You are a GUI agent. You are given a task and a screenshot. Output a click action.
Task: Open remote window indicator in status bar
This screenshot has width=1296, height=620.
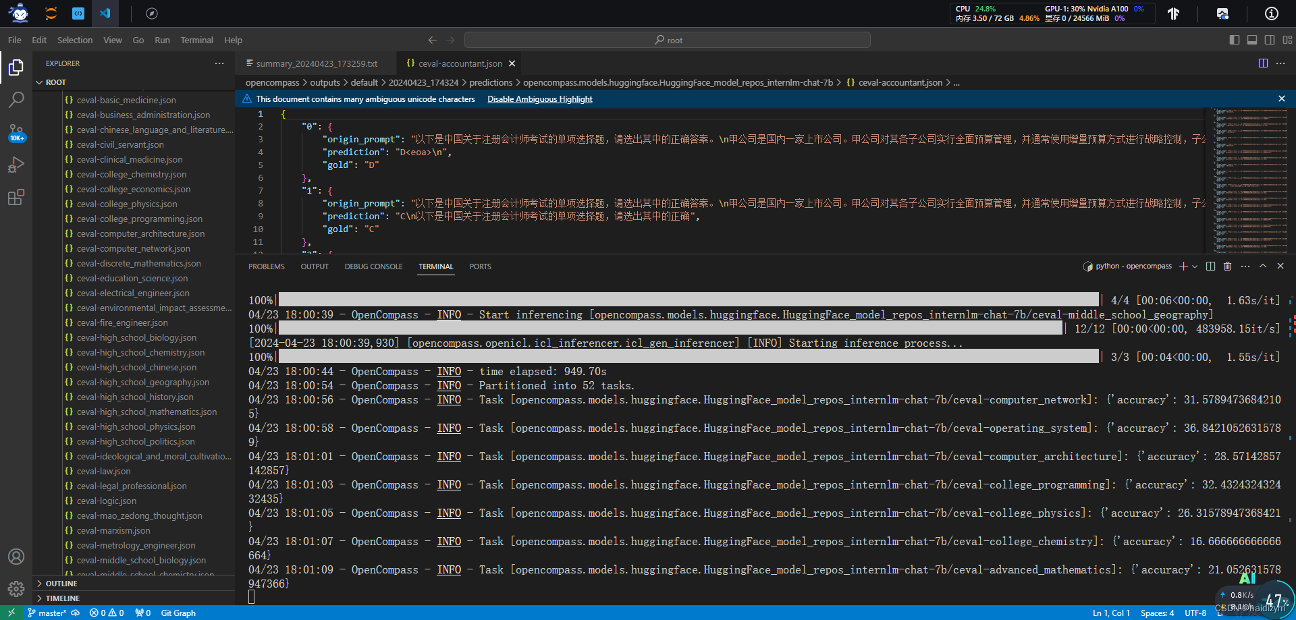coord(11,613)
